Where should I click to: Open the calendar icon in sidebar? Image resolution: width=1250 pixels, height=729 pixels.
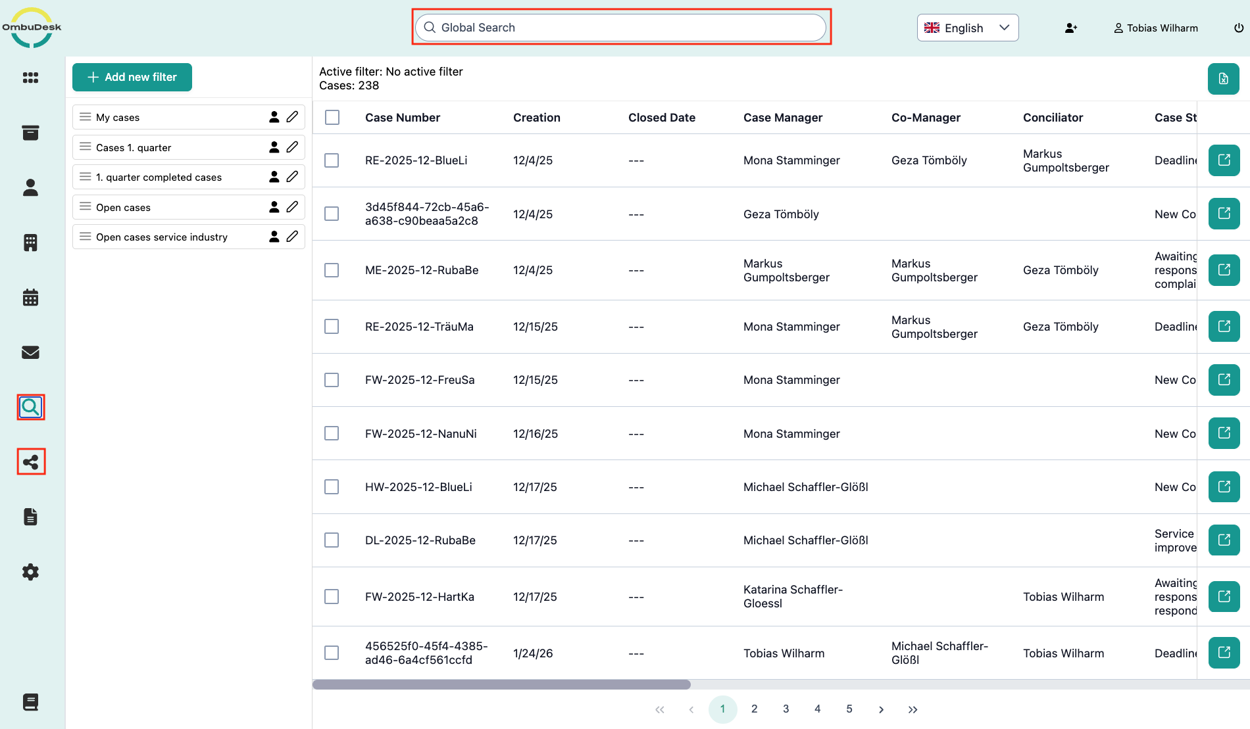tap(30, 298)
